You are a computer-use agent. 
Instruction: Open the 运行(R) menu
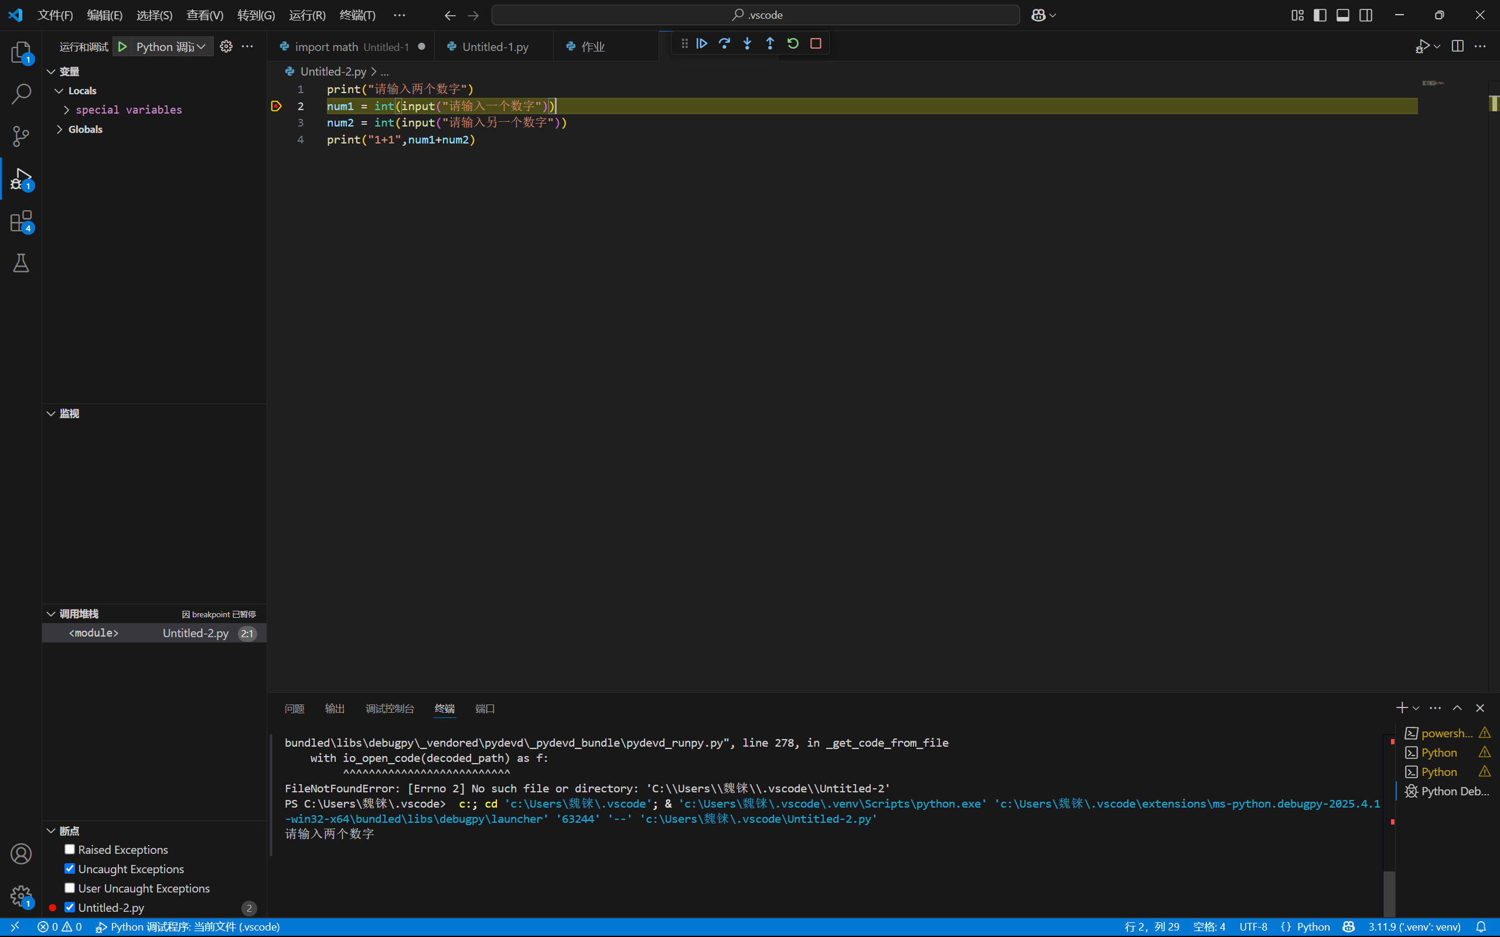click(307, 15)
